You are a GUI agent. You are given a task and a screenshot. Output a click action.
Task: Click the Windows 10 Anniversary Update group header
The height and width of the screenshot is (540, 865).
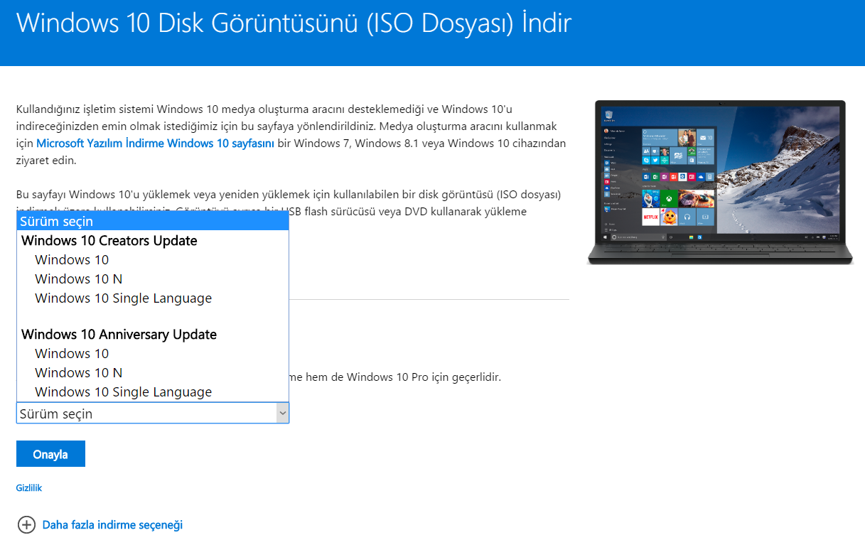coord(119,335)
